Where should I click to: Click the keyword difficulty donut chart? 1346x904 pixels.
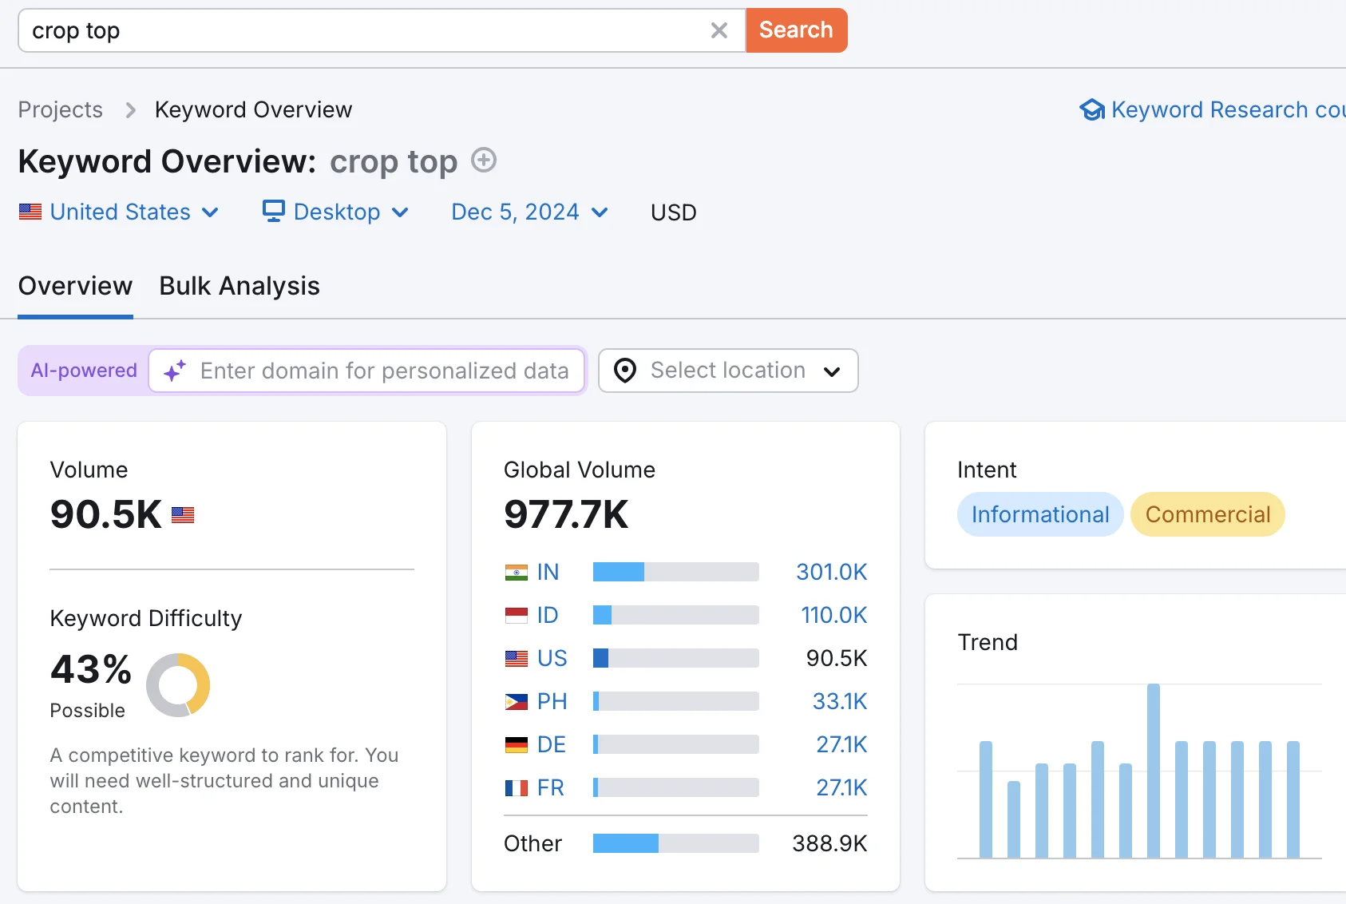pyautogui.click(x=178, y=685)
